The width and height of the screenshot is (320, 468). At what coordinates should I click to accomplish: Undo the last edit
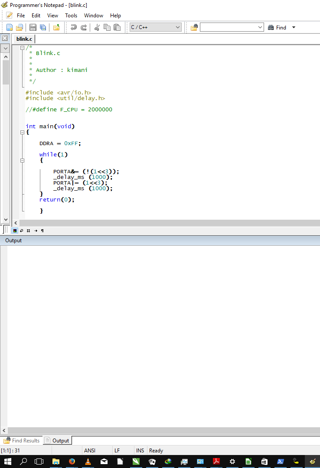coord(74,27)
